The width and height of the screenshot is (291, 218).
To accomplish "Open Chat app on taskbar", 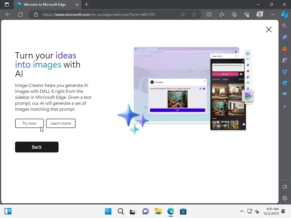I will point(145,211).
